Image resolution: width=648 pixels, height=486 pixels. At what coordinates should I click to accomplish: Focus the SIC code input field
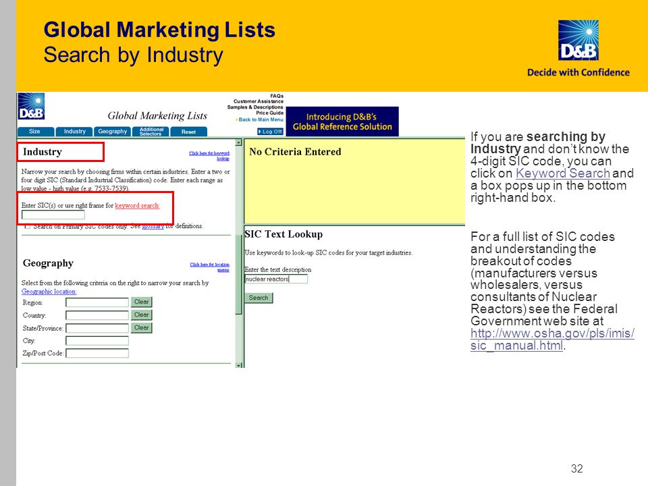coord(53,215)
